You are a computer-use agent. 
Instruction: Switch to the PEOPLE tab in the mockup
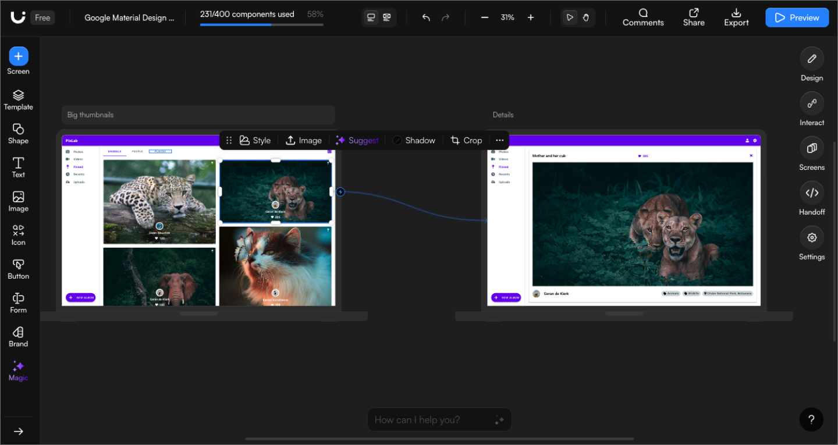tap(137, 151)
